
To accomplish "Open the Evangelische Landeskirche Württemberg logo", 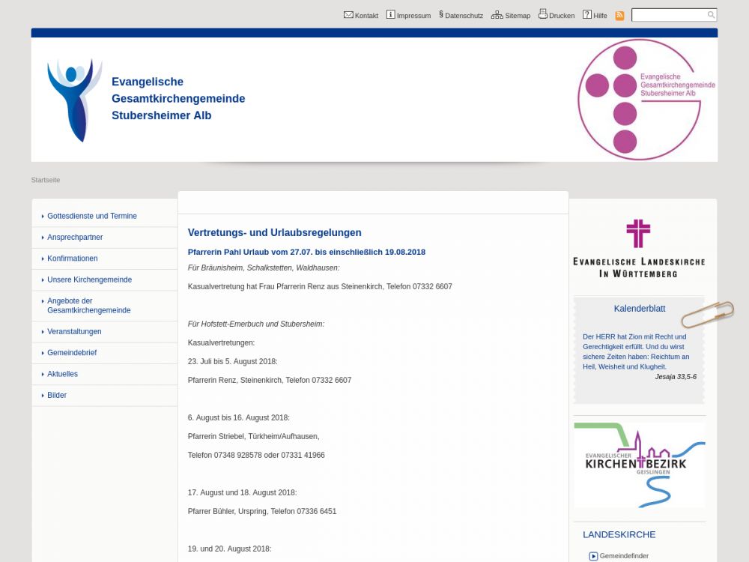I will point(638,249).
